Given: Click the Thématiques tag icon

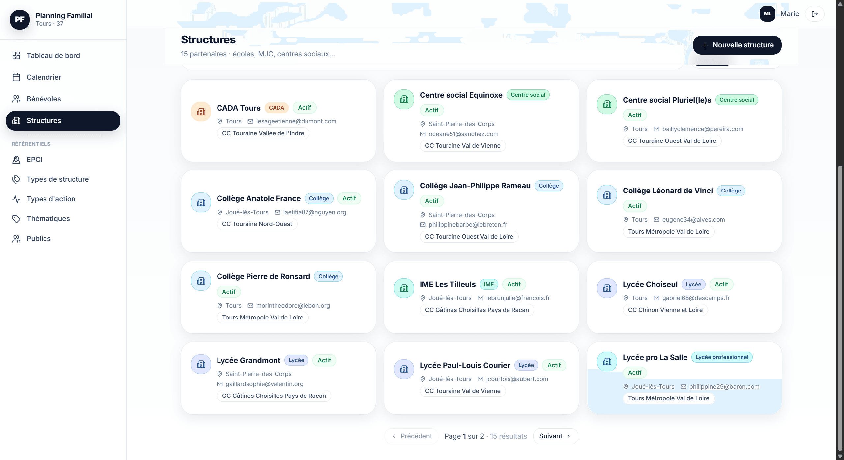Looking at the screenshot, I should pyautogui.click(x=16, y=219).
